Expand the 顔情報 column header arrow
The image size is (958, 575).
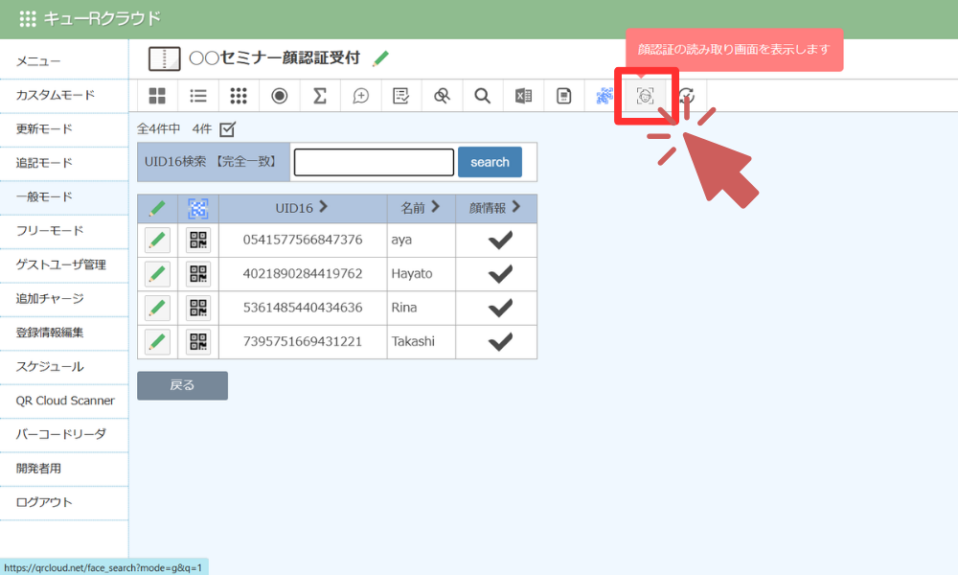coord(516,207)
